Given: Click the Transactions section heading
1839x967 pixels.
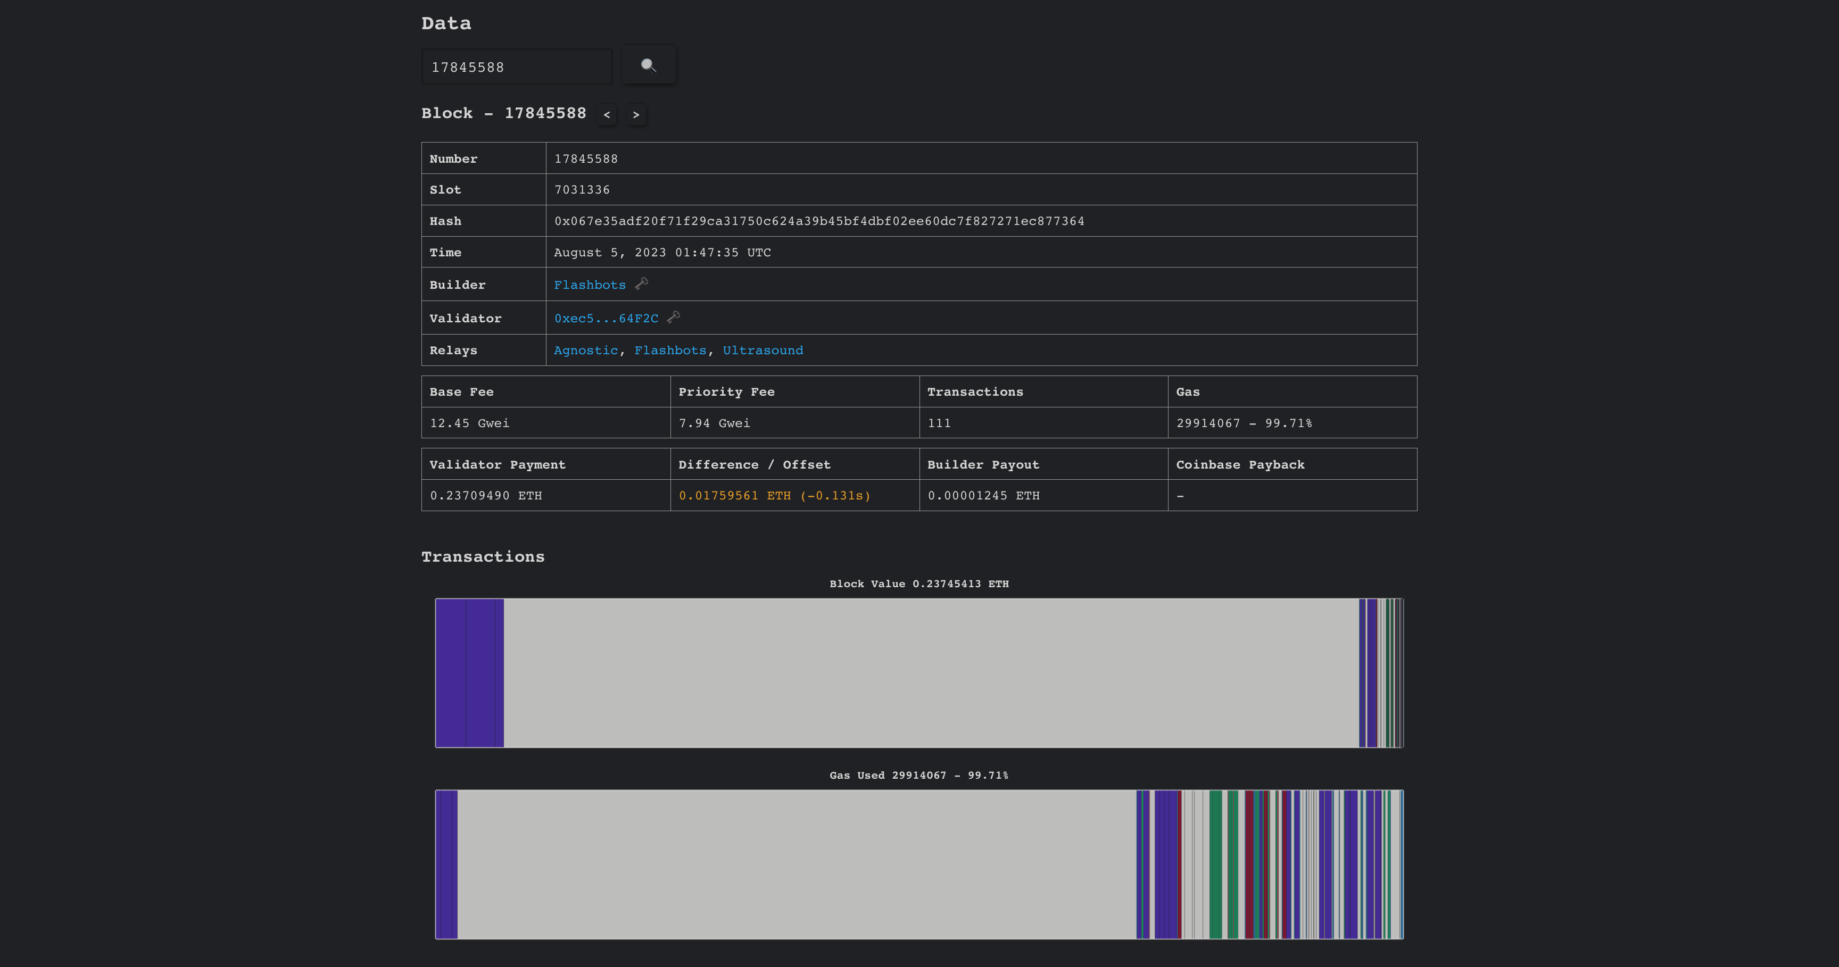Looking at the screenshot, I should click(483, 557).
